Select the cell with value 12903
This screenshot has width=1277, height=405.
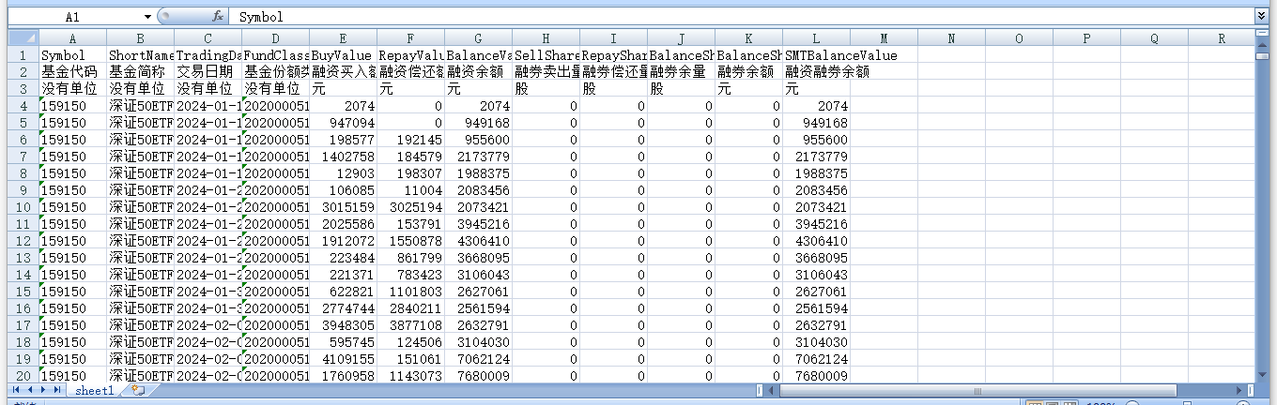coord(343,173)
